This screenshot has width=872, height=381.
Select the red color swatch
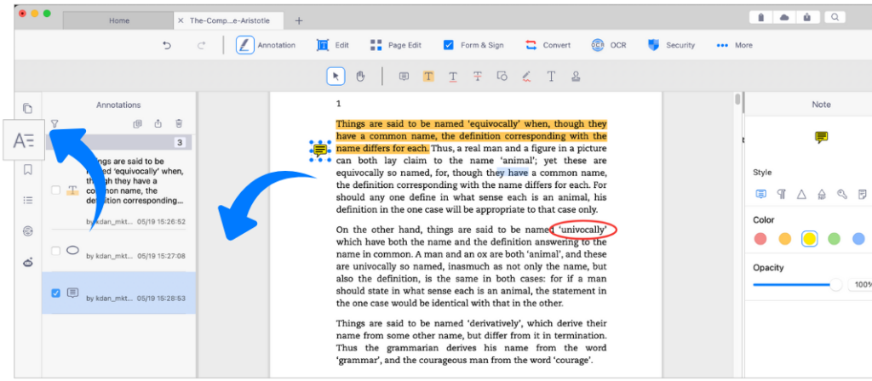760,239
